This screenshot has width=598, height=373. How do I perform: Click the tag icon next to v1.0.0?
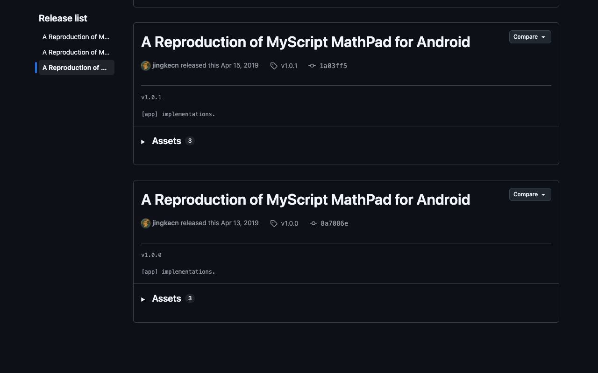(x=274, y=223)
